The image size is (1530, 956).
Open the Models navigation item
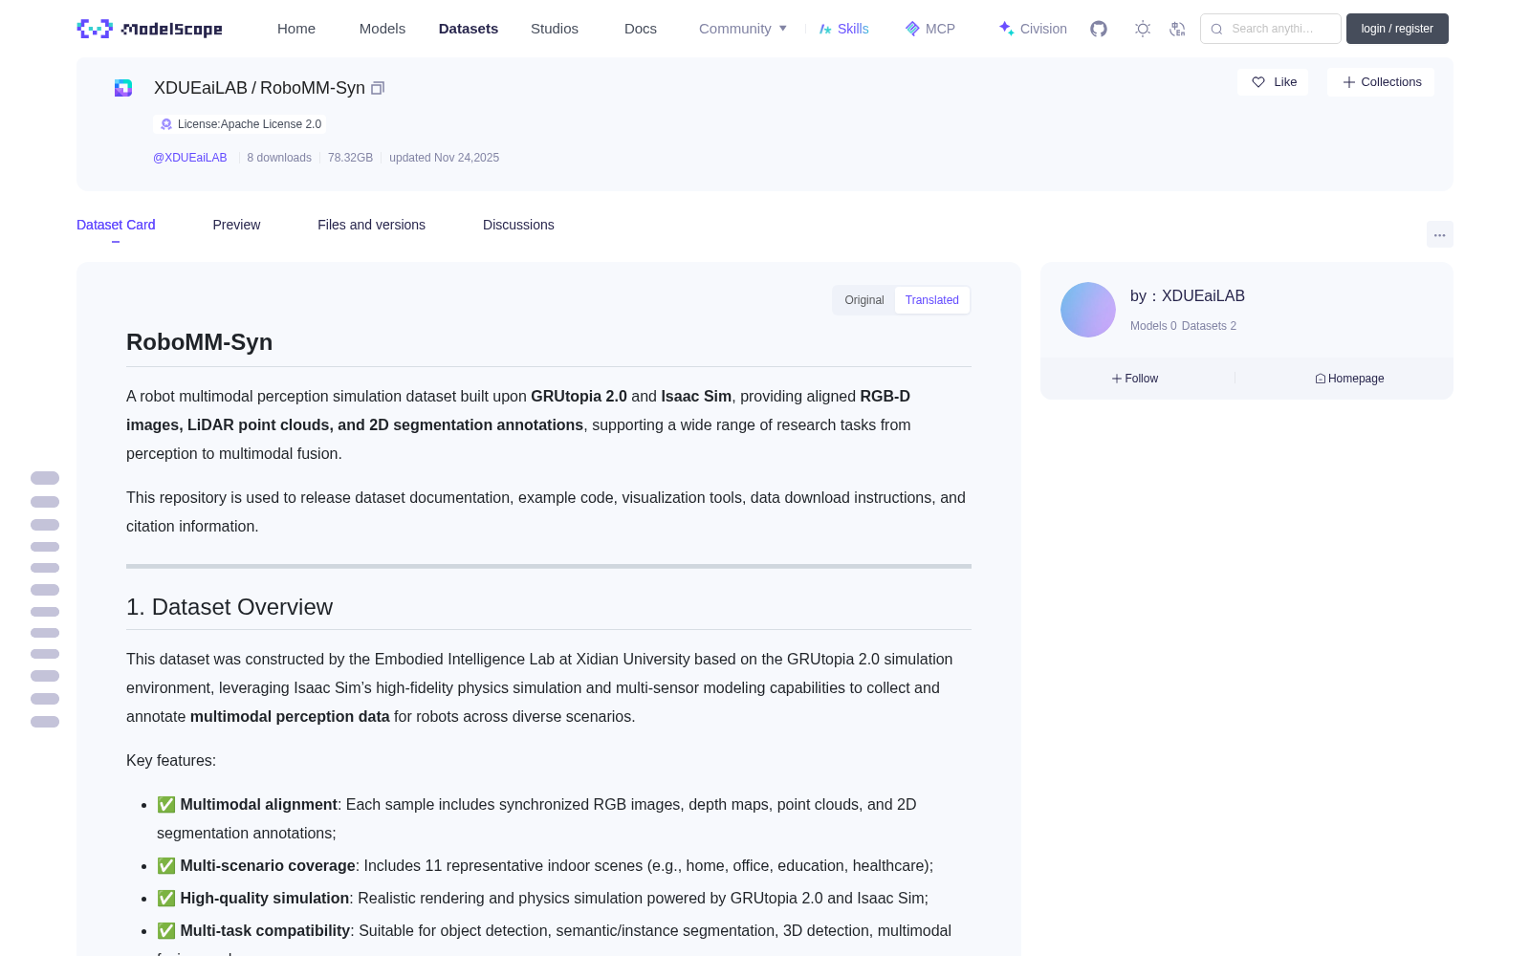pos(382,29)
